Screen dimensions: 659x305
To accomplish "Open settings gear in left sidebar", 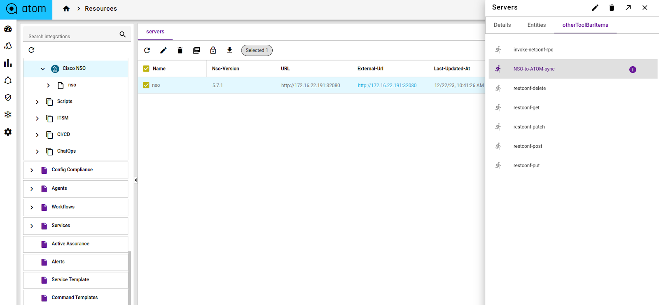I will tap(8, 132).
